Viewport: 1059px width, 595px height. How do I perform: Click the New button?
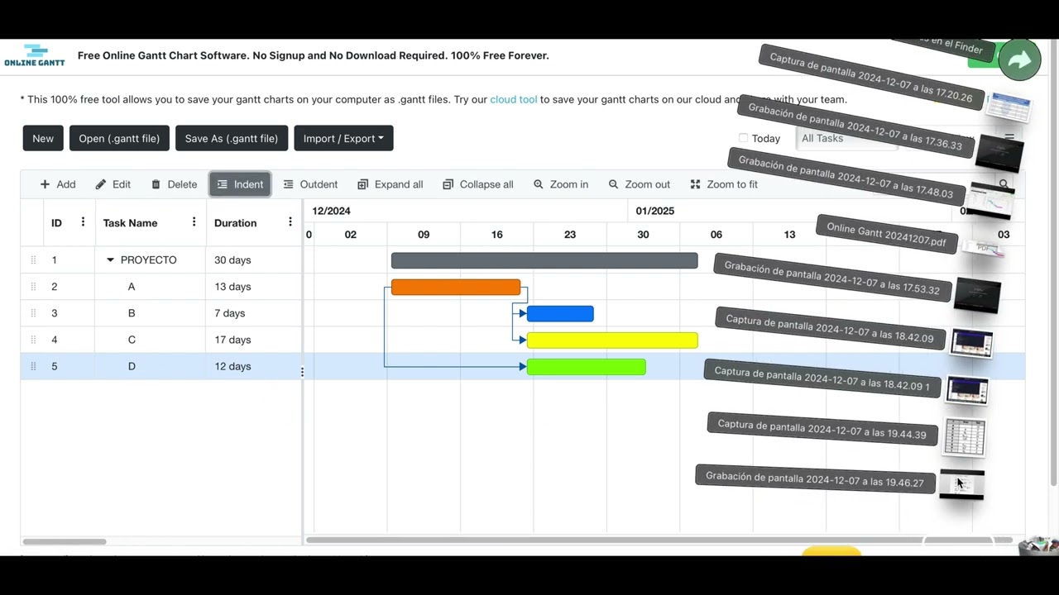[43, 138]
